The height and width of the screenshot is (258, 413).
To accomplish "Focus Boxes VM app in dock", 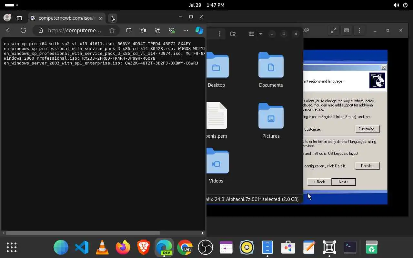I will (x=329, y=247).
